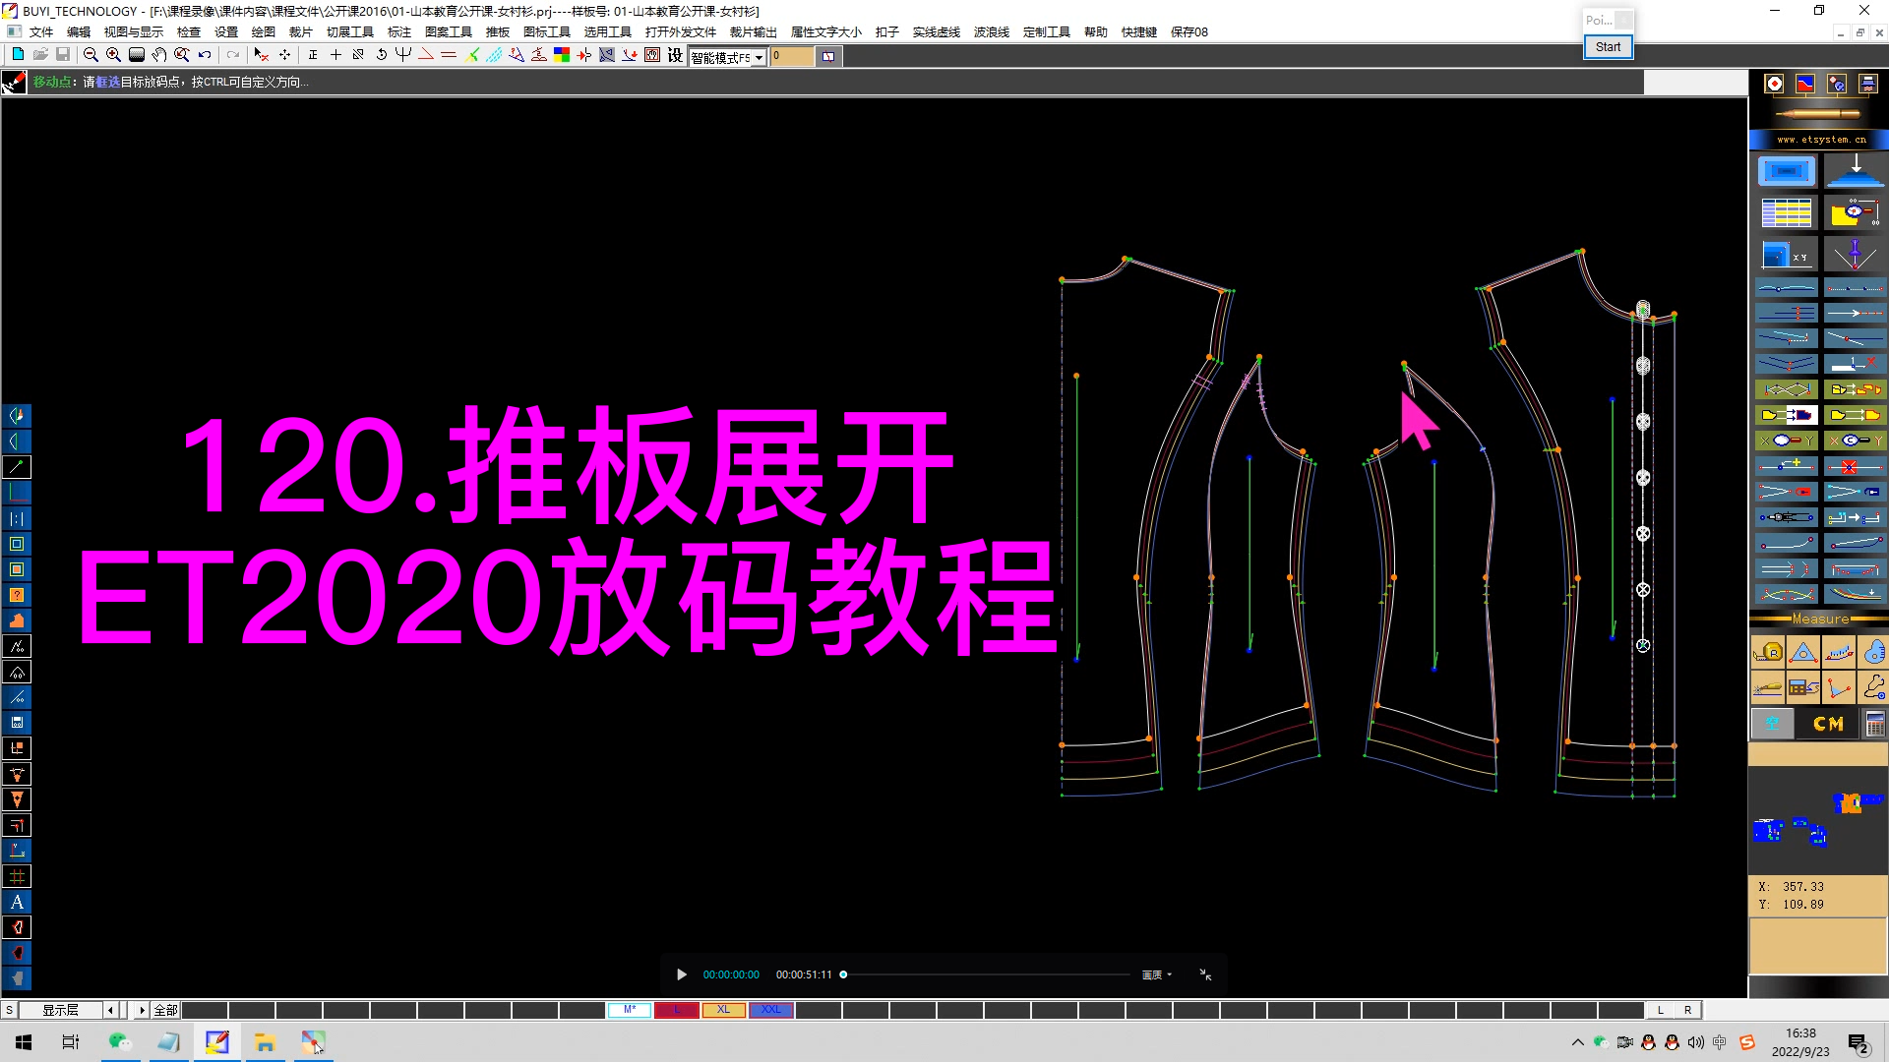This screenshot has width=1889, height=1062.
Task: Open the 画质 quality dropdown in player
Action: coord(1156,974)
